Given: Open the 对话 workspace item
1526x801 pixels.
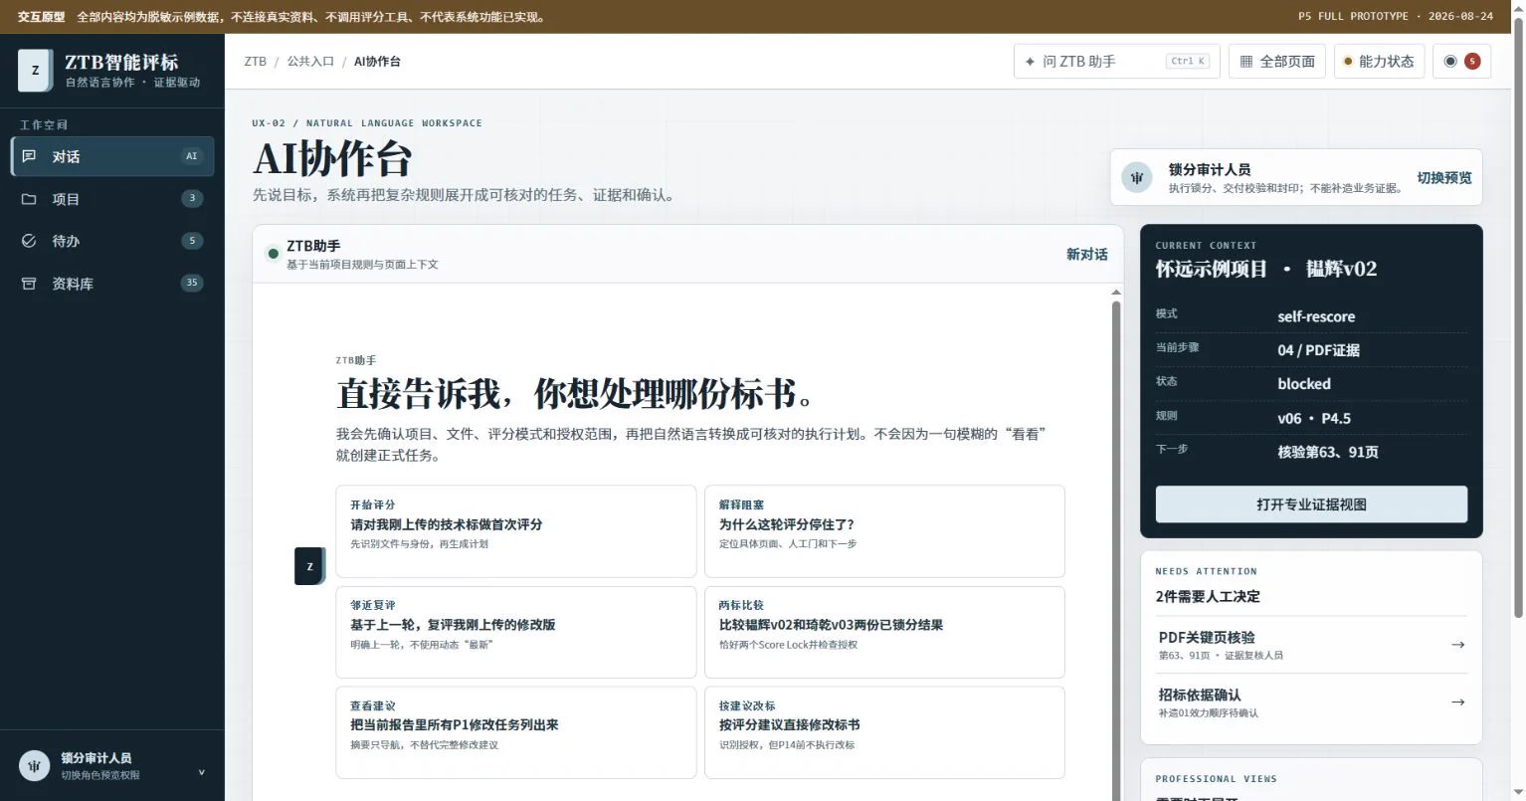Looking at the screenshot, I should coord(112,156).
